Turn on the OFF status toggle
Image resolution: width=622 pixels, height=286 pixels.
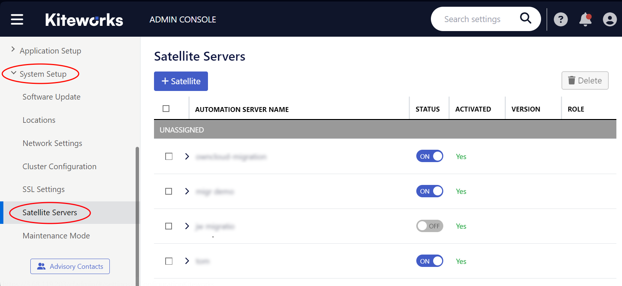pos(430,226)
